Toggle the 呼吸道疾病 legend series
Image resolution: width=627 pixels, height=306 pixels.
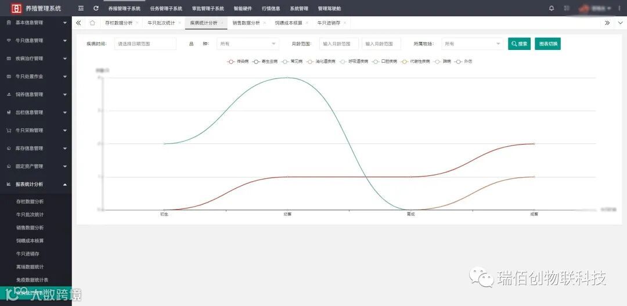tap(354, 62)
